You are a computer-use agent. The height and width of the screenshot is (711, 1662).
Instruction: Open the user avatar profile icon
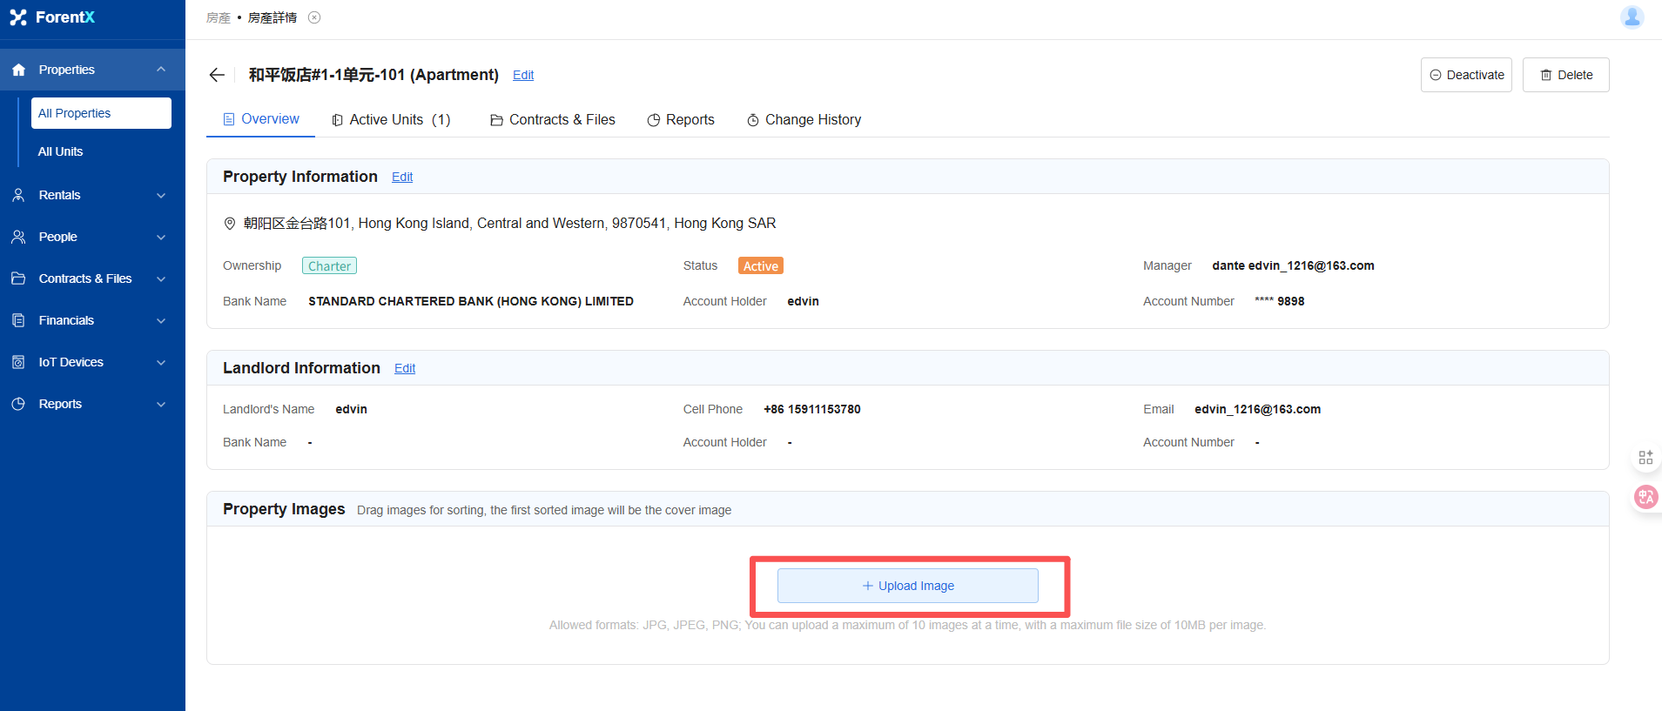point(1632,17)
